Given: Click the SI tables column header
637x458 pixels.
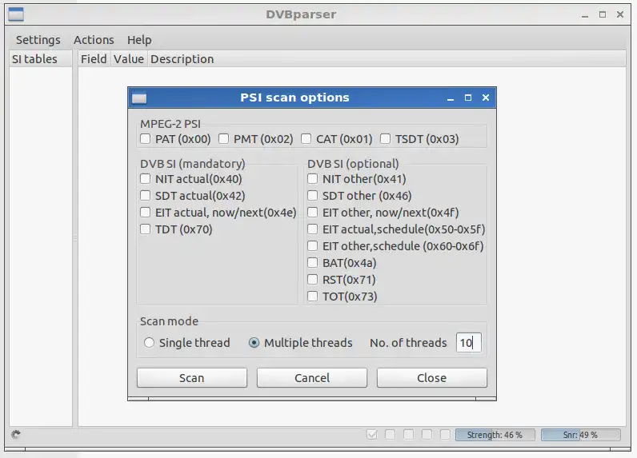Looking at the screenshot, I should coord(40,59).
